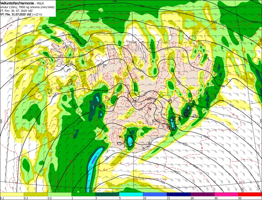Click the legend scale value '20'
The width and height of the screenshot is (262, 200).
coord(192,198)
